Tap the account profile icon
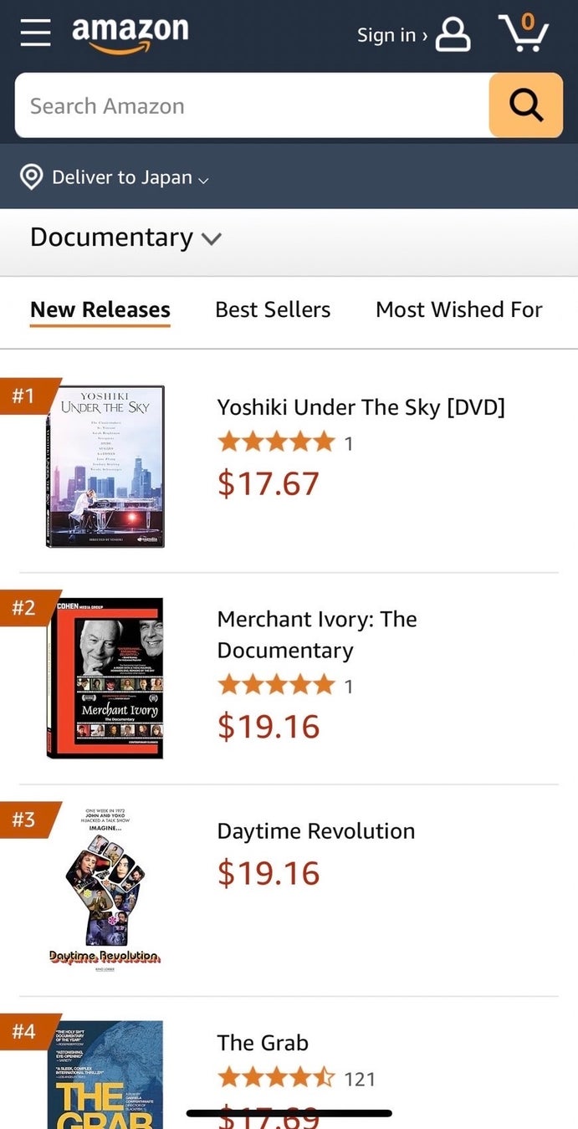The width and height of the screenshot is (578, 1129). [453, 34]
